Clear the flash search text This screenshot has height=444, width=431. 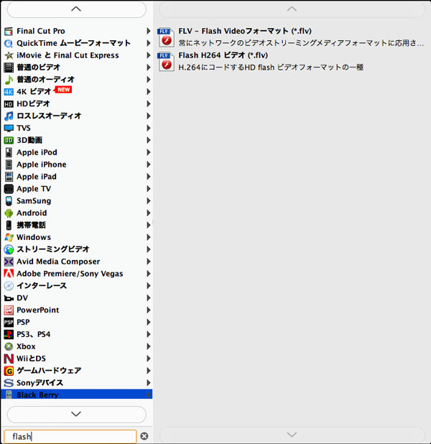click(144, 436)
